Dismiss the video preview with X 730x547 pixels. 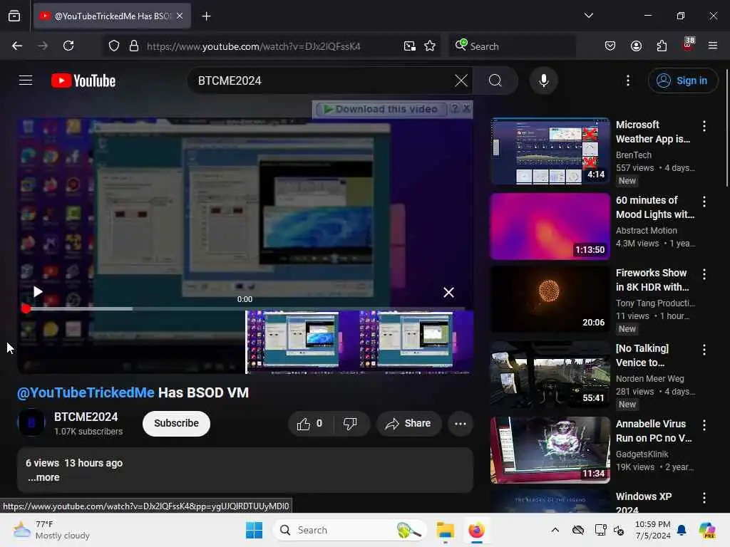448,292
